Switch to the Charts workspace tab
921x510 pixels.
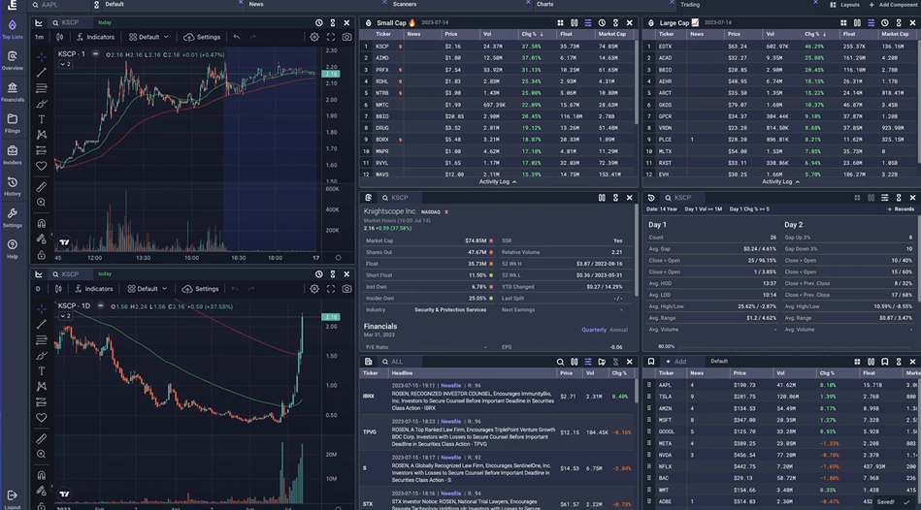tap(545, 4)
